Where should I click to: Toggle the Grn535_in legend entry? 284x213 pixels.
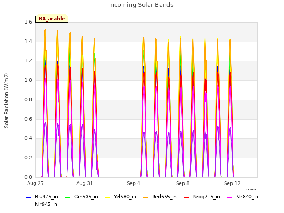(82, 197)
